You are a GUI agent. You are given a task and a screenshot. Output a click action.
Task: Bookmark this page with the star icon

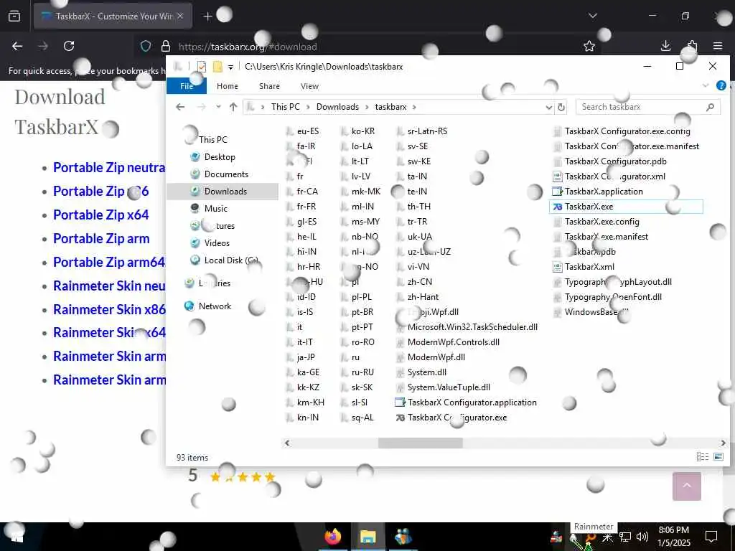589,46
